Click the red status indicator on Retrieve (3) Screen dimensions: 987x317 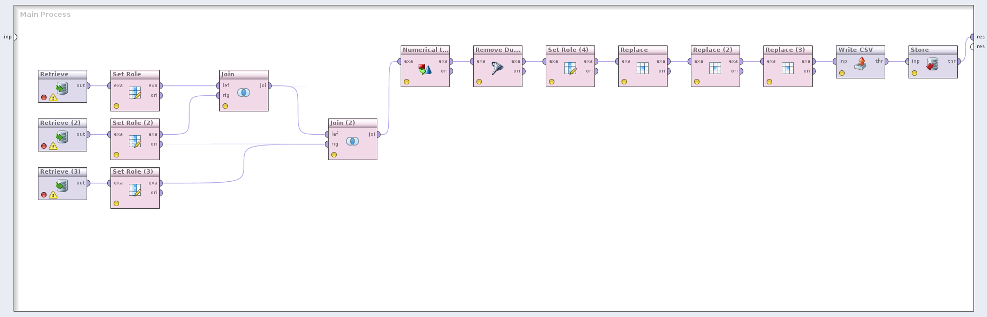(44, 195)
